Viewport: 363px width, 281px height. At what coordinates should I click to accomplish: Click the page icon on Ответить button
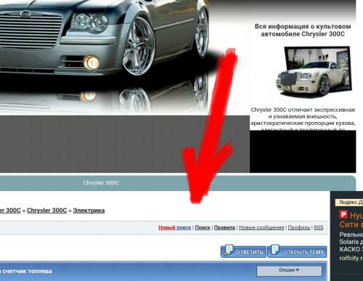pyautogui.click(x=228, y=251)
